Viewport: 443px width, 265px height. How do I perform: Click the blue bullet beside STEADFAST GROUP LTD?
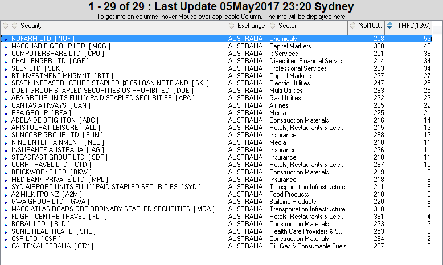(6, 158)
